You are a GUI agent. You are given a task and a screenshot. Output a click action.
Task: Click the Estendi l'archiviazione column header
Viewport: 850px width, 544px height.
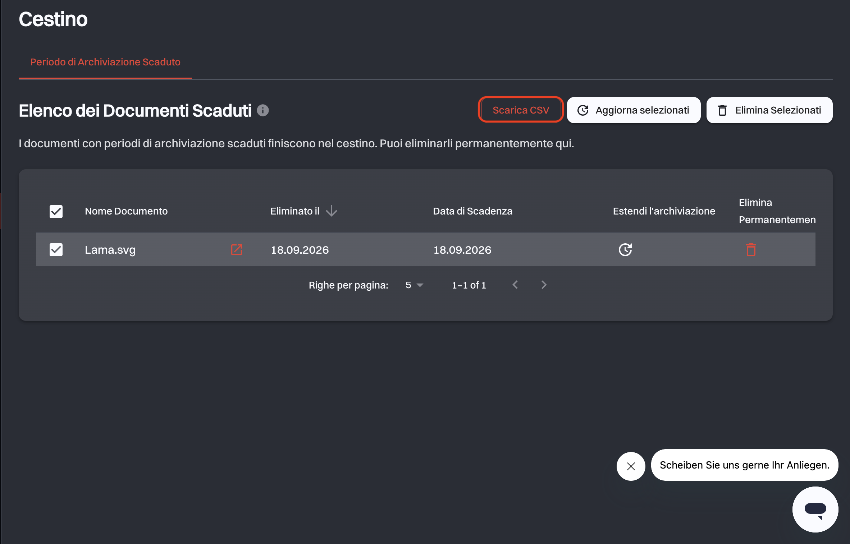point(664,211)
